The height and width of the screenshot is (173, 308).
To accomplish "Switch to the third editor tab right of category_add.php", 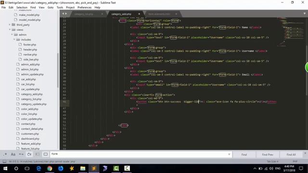I will [159, 14].
